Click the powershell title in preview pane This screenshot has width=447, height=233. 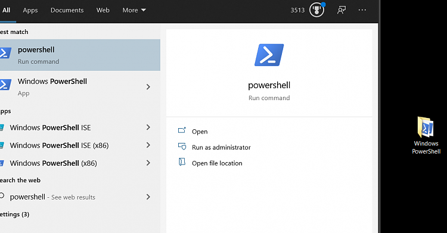click(269, 85)
